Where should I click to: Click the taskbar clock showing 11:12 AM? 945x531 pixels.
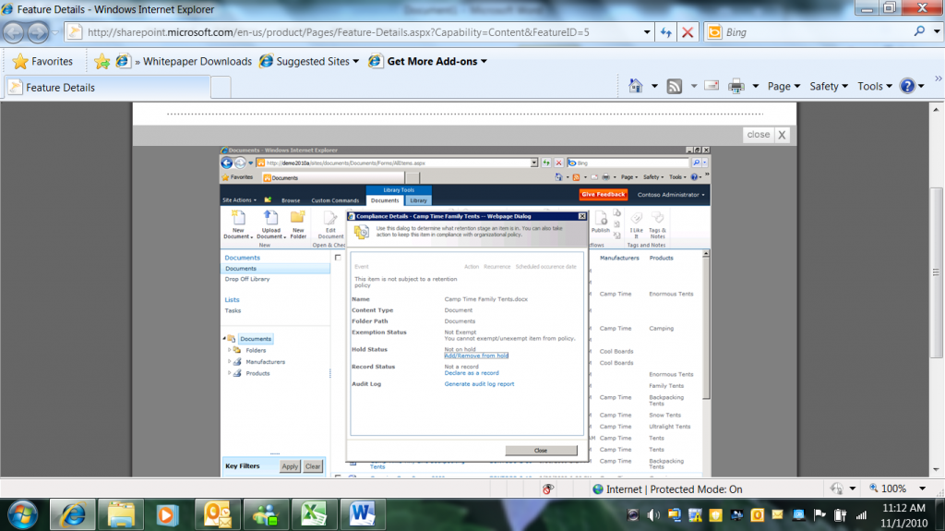tap(904, 515)
